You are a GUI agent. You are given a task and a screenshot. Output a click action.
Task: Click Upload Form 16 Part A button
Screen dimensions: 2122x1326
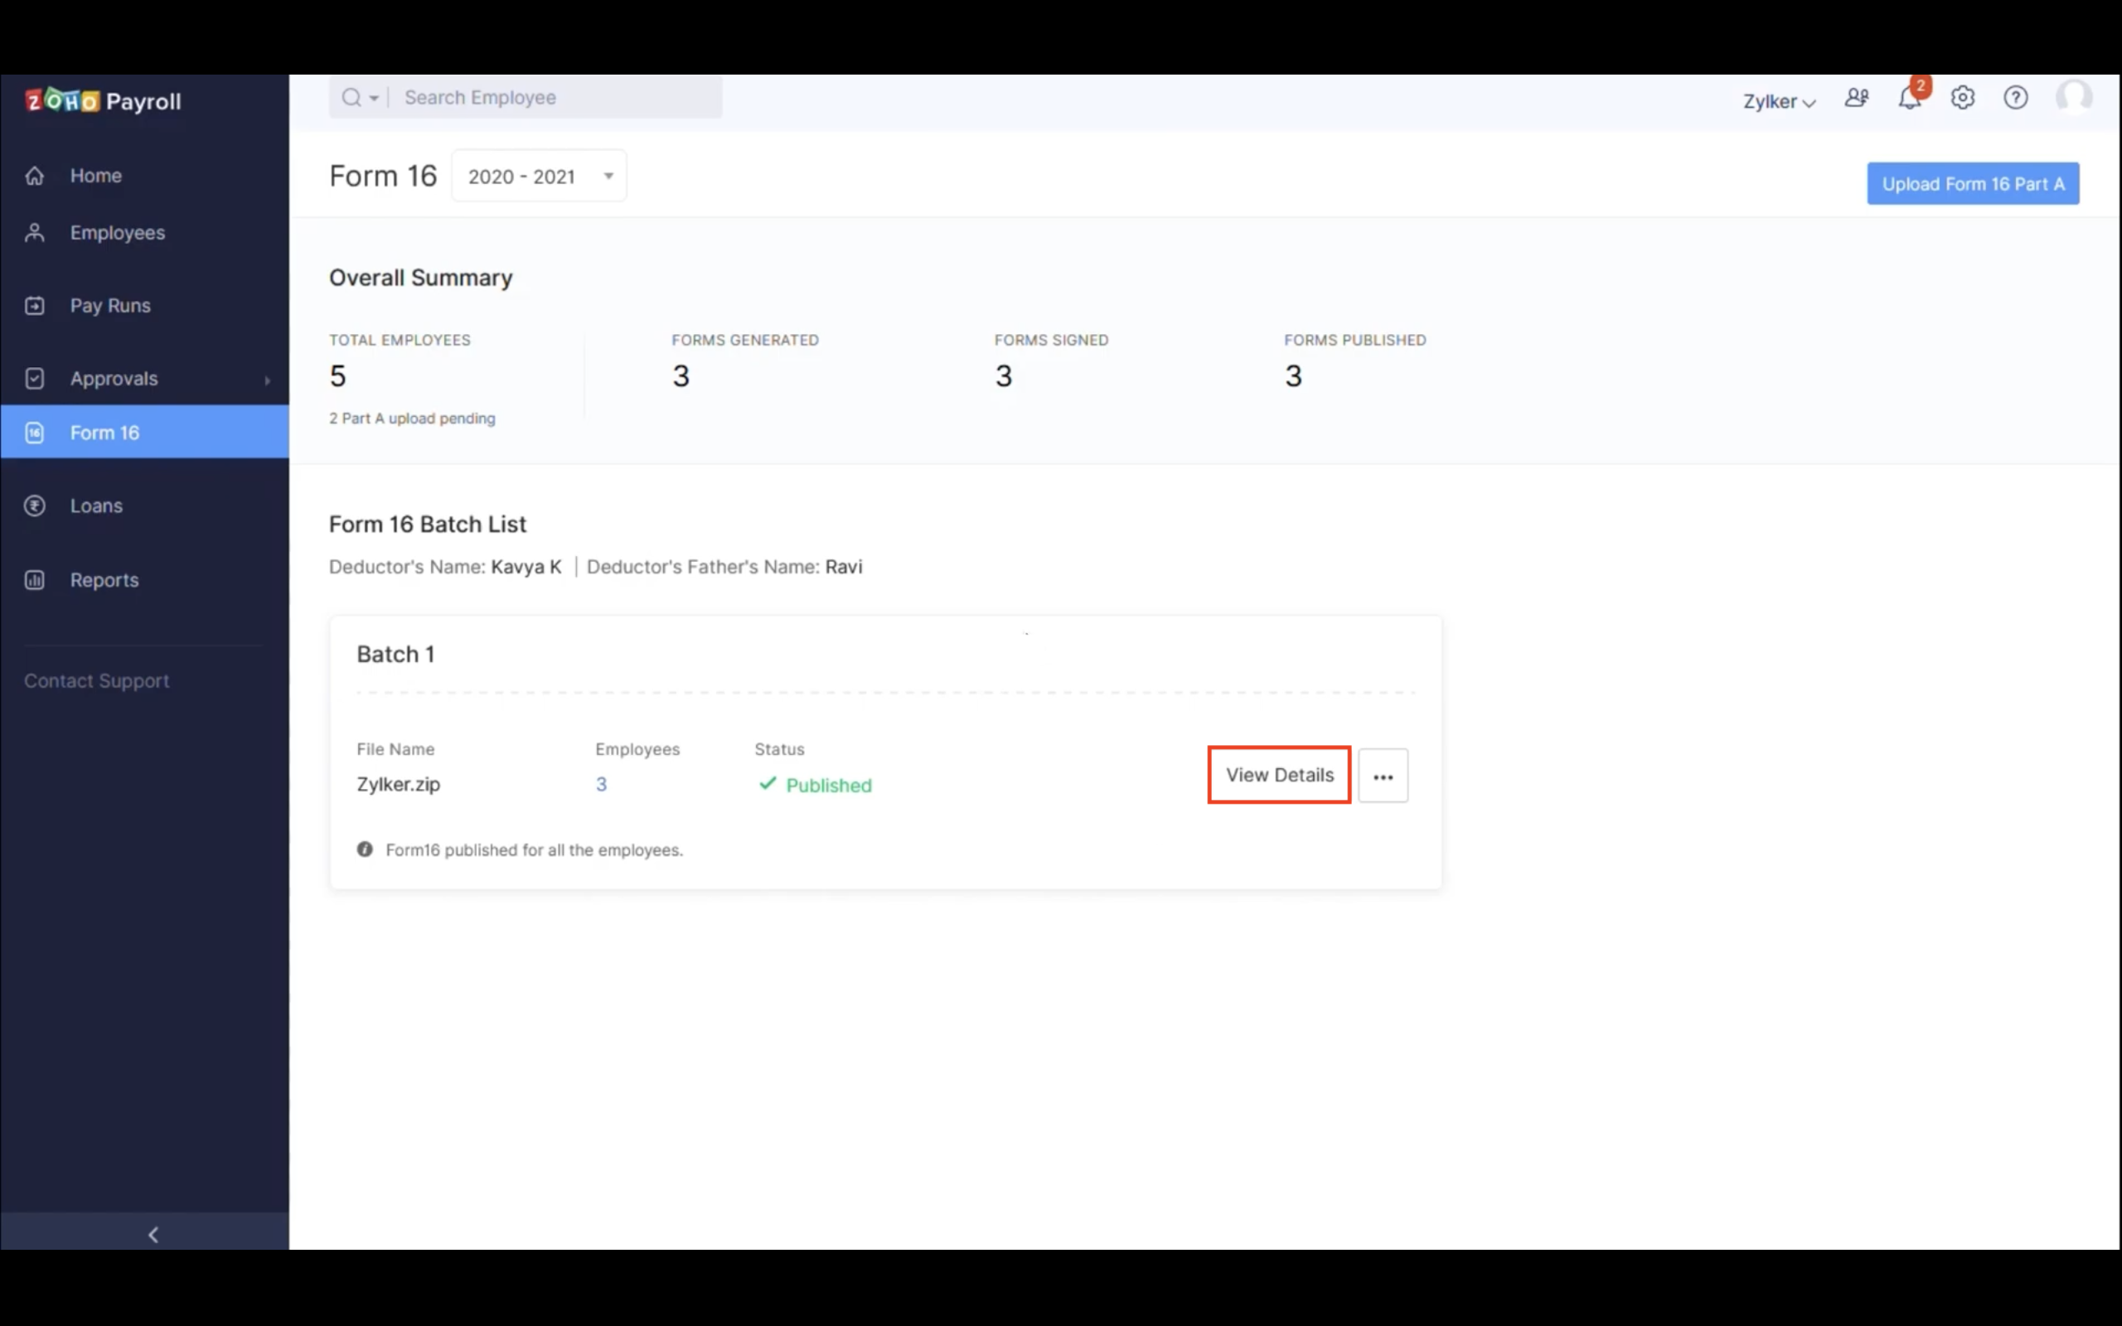point(1972,183)
